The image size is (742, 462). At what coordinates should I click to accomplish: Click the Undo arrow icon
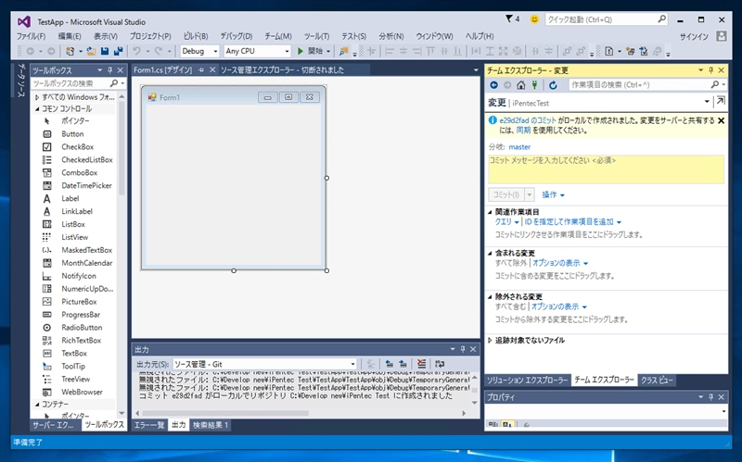tap(136, 51)
